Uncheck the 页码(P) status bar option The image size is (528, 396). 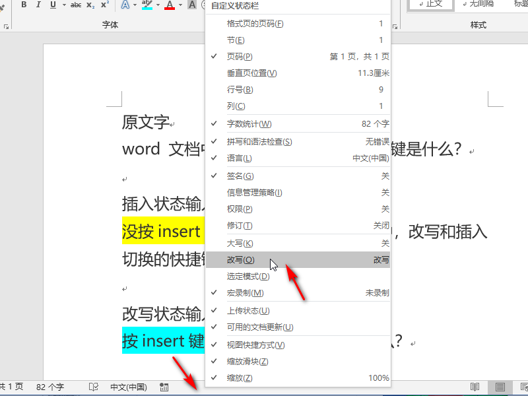(x=298, y=57)
